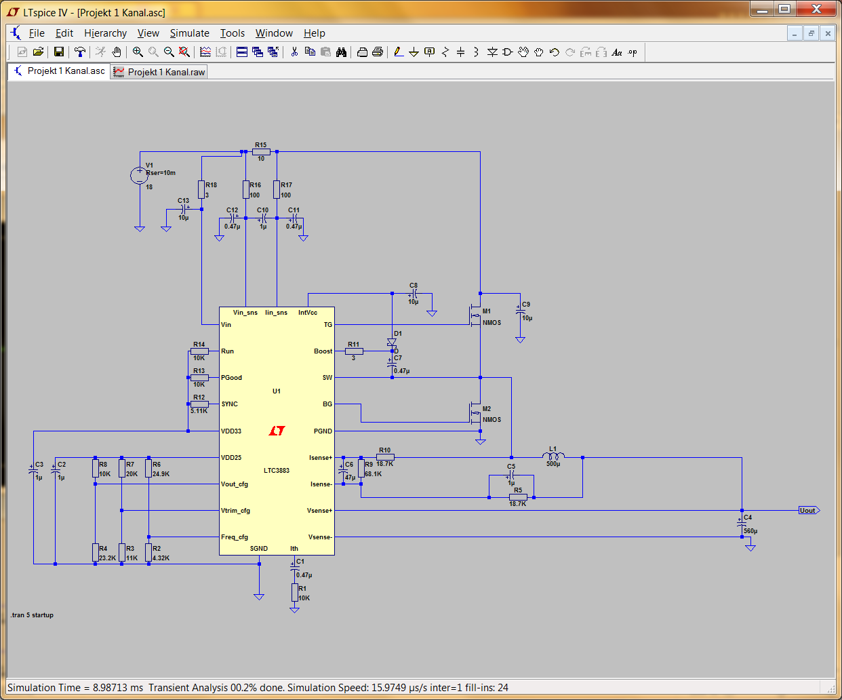Click the Run simulation running-man icon
The width and height of the screenshot is (842, 700).
[101, 52]
